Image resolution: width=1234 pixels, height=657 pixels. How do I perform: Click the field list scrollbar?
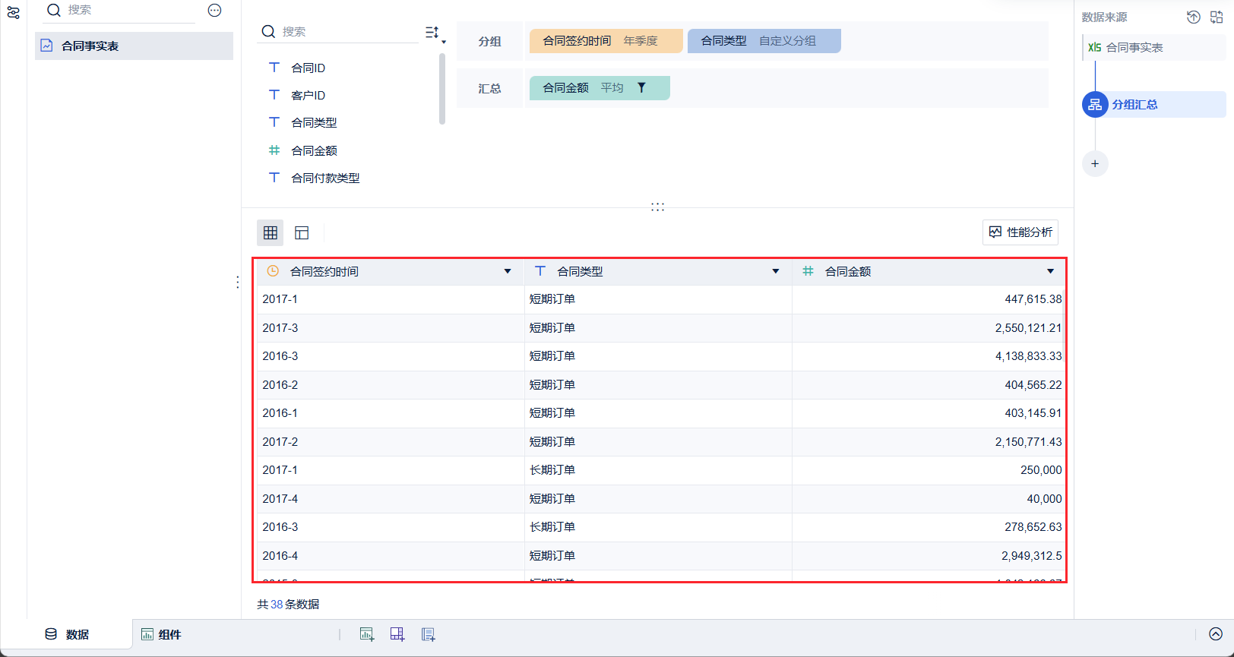[x=442, y=89]
